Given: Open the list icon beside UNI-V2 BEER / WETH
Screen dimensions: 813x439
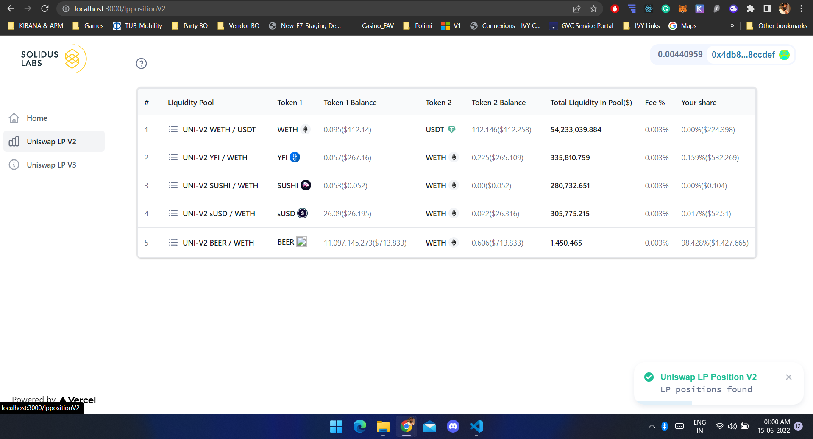Looking at the screenshot, I should pos(173,242).
